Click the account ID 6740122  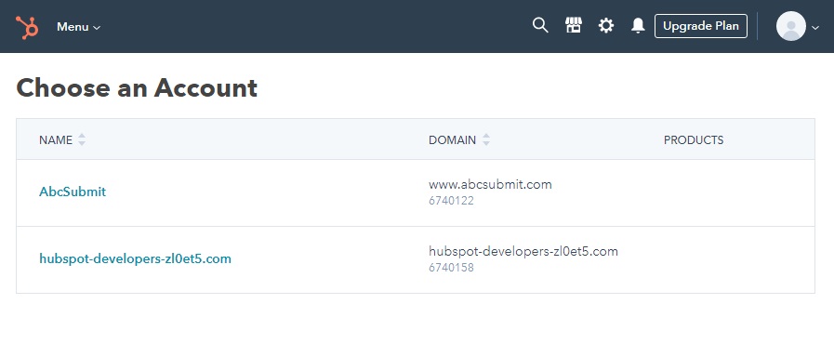(x=451, y=201)
